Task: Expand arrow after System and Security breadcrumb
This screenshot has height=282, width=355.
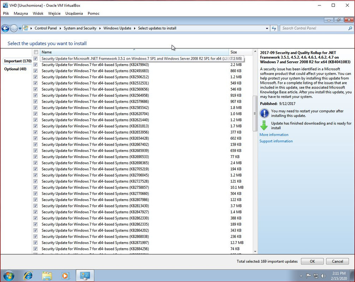Action: [x=100, y=28]
